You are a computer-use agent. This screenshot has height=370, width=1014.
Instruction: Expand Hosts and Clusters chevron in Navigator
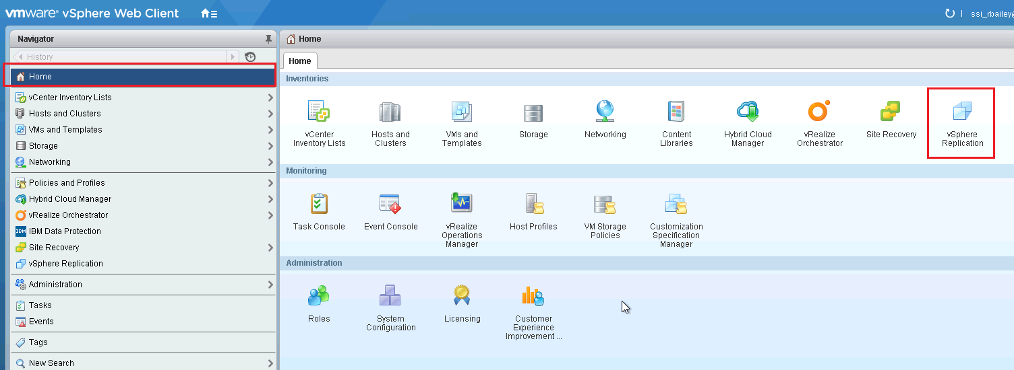[x=270, y=114]
